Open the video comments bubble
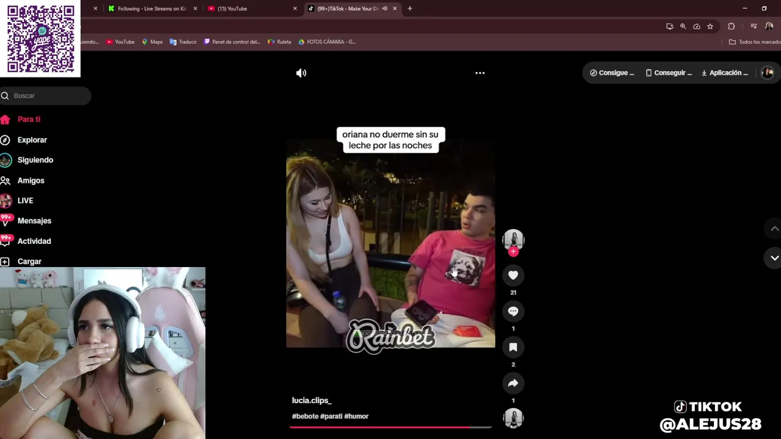The width and height of the screenshot is (781, 439). click(513, 312)
